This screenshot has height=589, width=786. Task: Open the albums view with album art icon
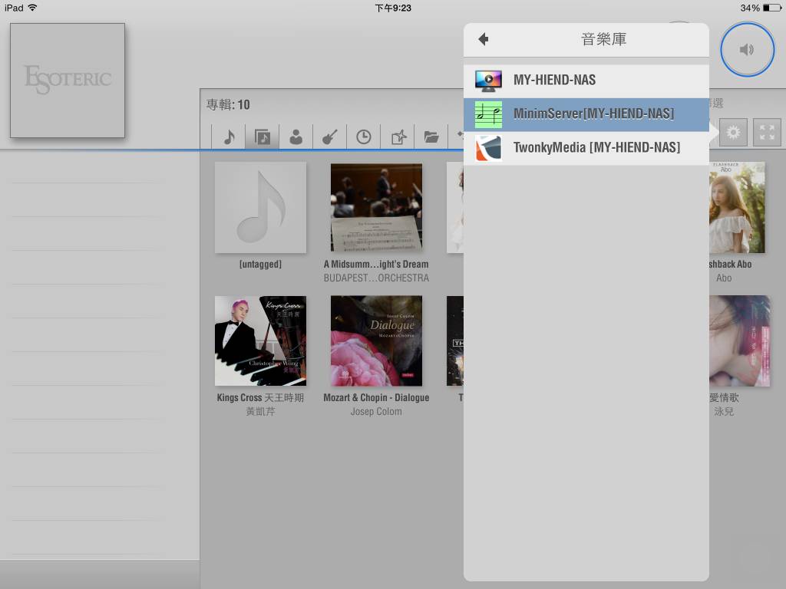point(260,137)
